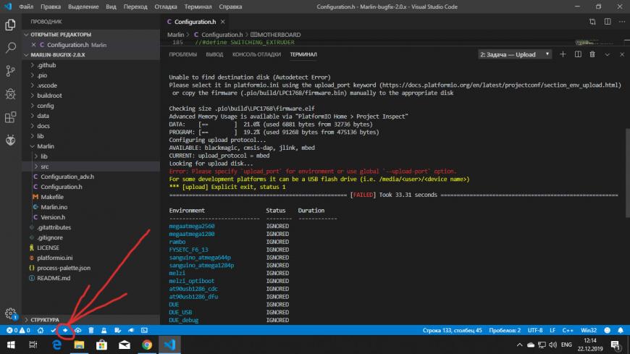Kill terminal with trash icon in panel
Screen dimensions: 630x354
pos(592,54)
